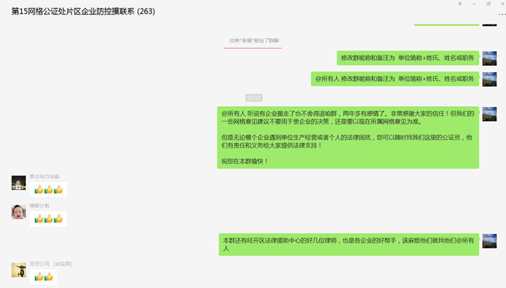Select first 修改群昵称和备注为 message bubble

[x=408, y=58]
